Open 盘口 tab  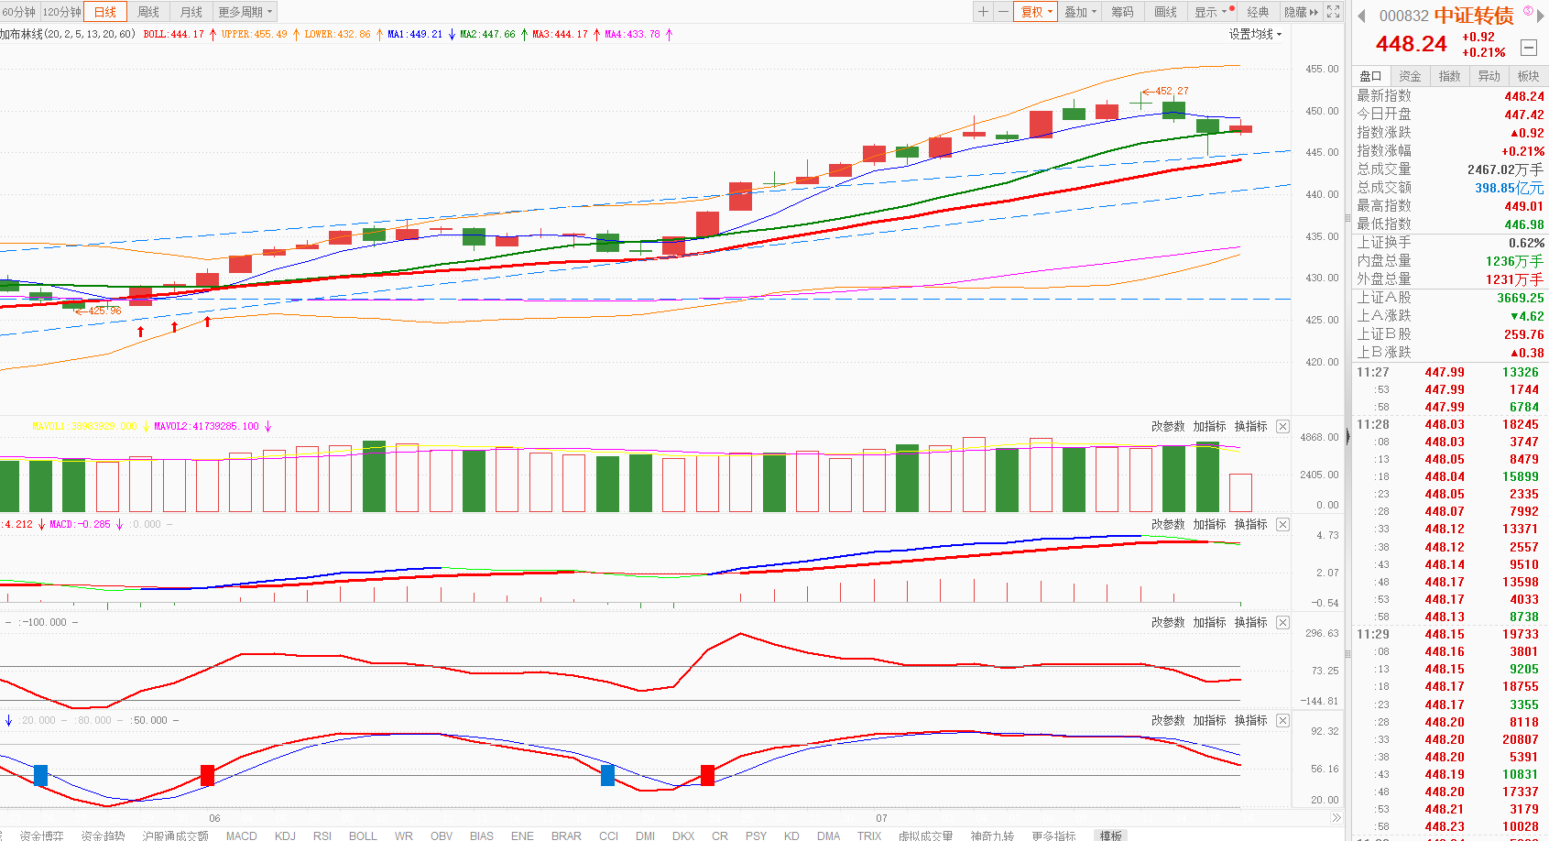click(1370, 76)
